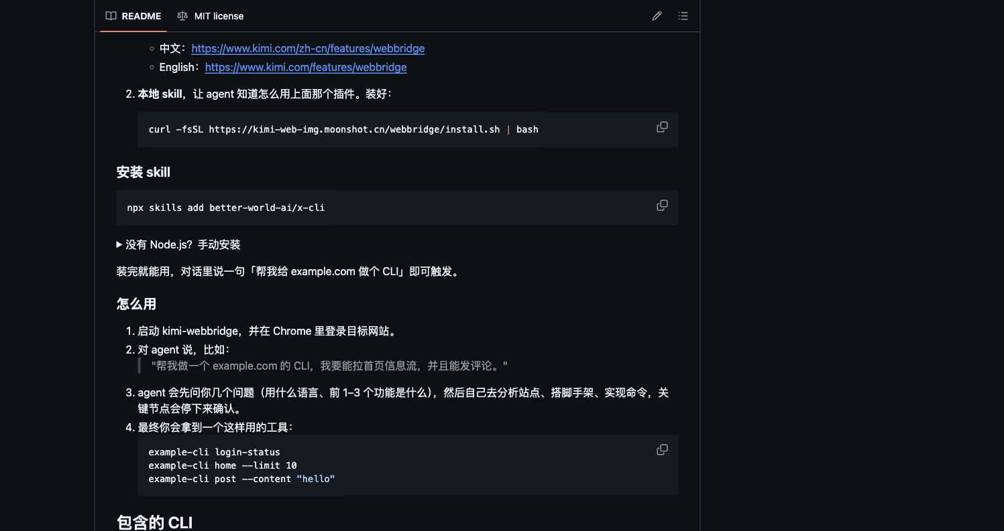Copy the example-cli commands block
This screenshot has width=1004, height=531.
pyautogui.click(x=662, y=450)
